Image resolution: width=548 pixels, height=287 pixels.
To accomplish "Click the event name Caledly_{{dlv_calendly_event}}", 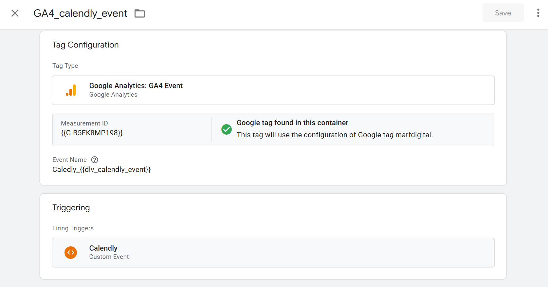I will coord(101,170).
